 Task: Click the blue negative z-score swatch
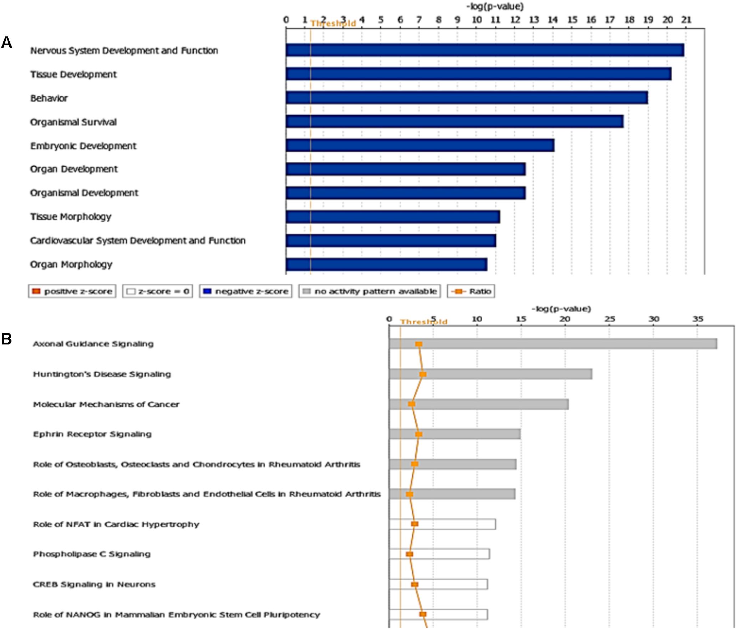click(x=207, y=291)
